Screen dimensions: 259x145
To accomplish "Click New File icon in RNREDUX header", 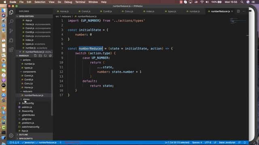I will coord(35,56).
